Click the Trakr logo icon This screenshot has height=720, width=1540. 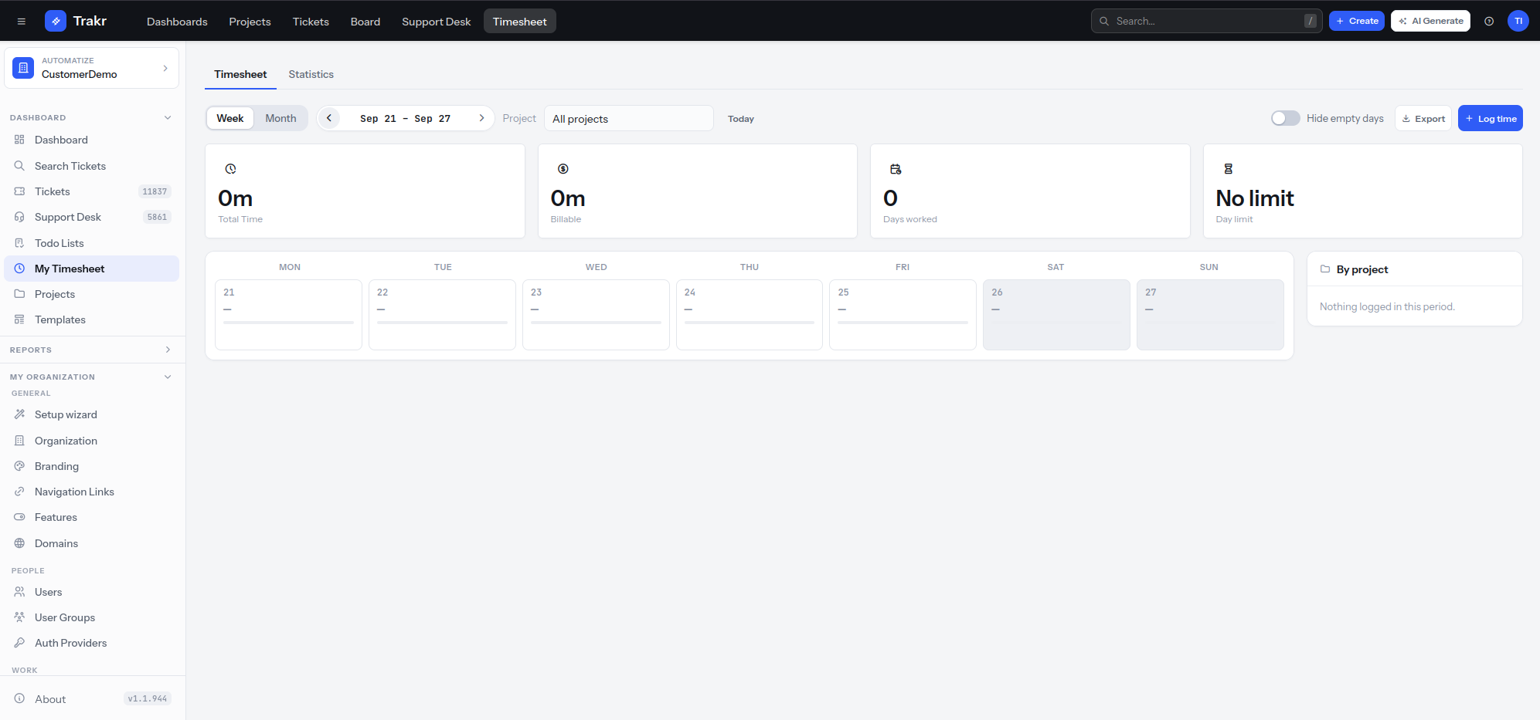pyautogui.click(x=56, y=21)
